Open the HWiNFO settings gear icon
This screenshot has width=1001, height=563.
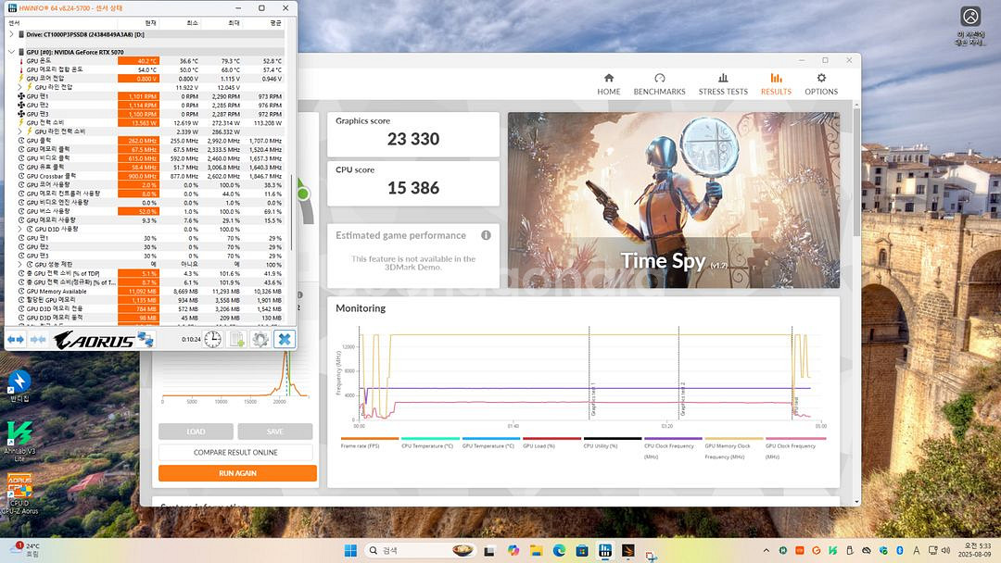pyautogui.click(x=260, y=339)
